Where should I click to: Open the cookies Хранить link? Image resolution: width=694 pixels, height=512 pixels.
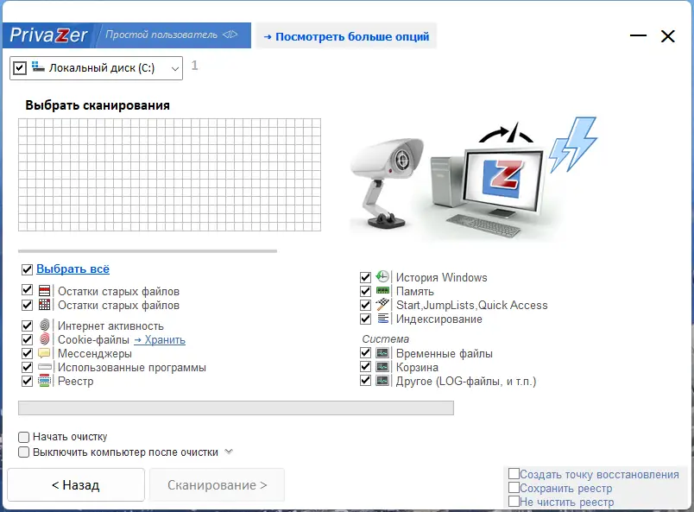(x=160, y=339)
